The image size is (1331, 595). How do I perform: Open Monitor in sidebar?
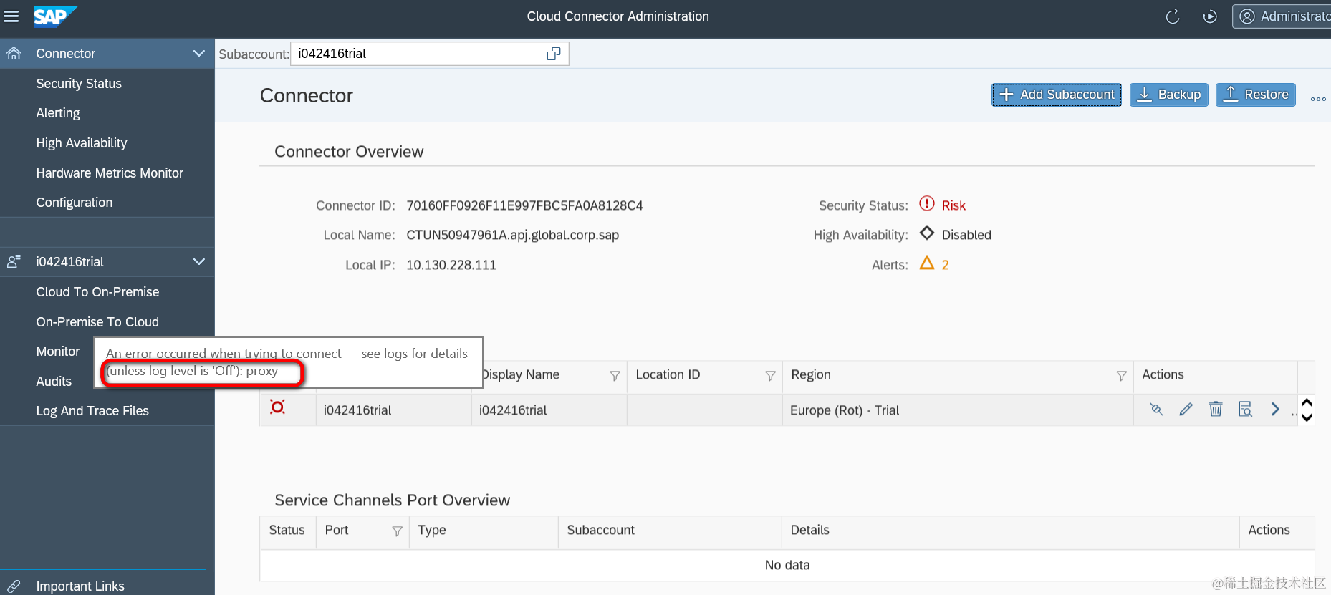point(58,352)
